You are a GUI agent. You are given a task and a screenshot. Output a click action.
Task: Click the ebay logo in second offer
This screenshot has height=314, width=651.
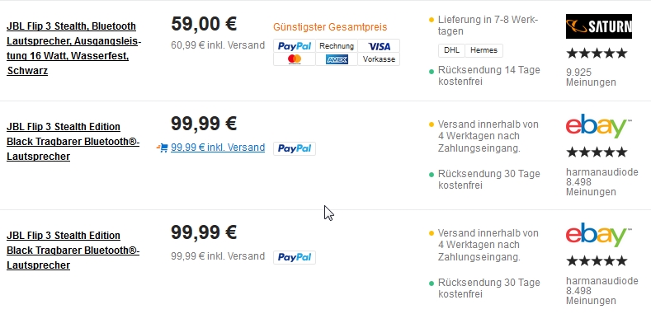point(598,126)
